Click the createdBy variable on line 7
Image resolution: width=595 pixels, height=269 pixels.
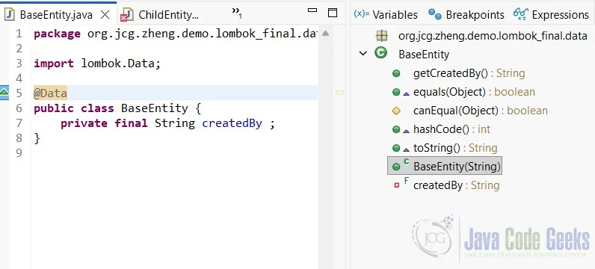[232, 123]
